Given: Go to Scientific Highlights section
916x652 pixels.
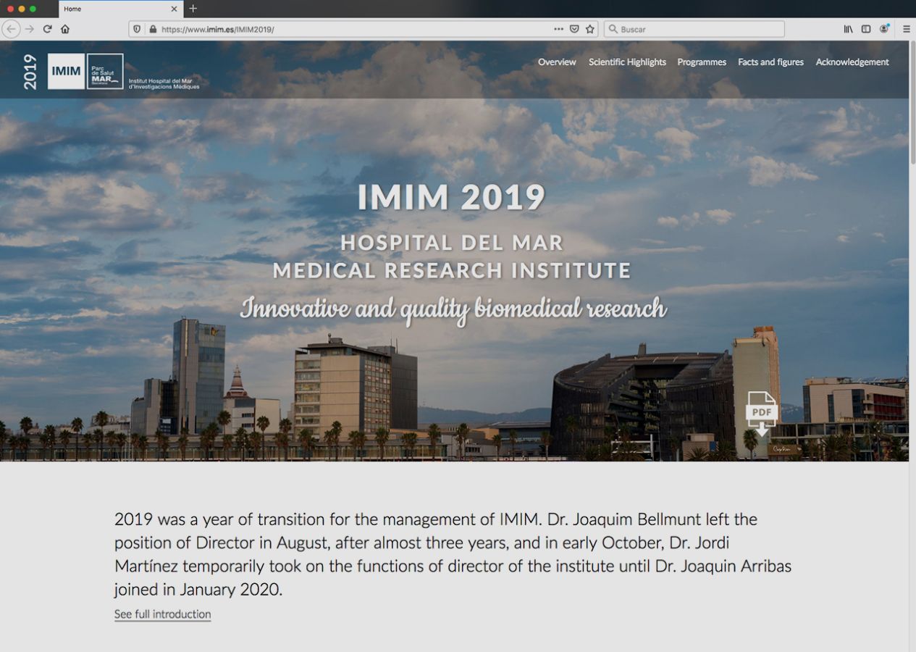Looking at the screenshot, I should point(627,62).
